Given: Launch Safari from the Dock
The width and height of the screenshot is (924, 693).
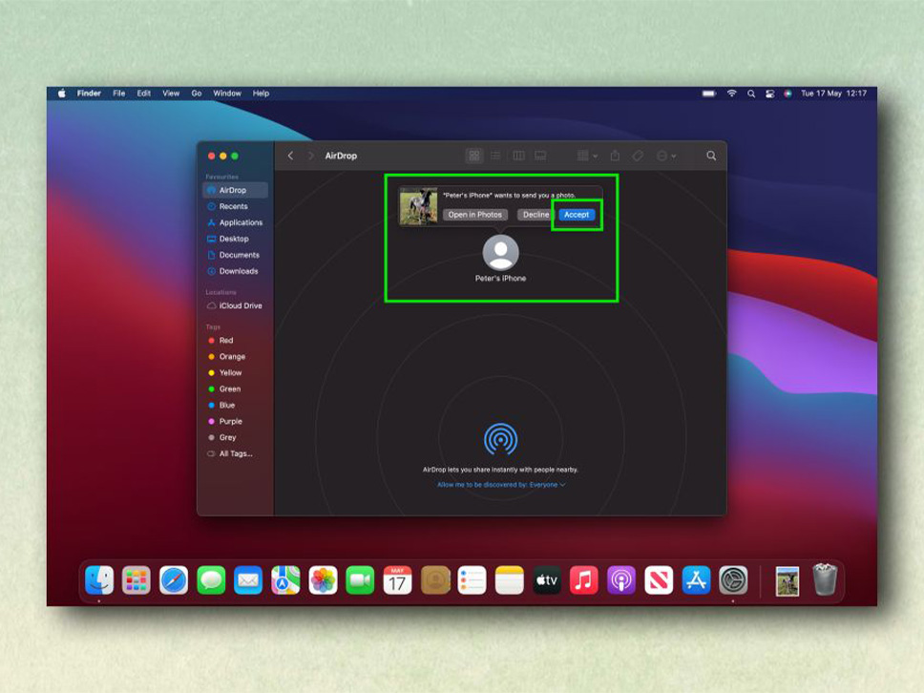Looking at the screenshot, I should point(174,580).
